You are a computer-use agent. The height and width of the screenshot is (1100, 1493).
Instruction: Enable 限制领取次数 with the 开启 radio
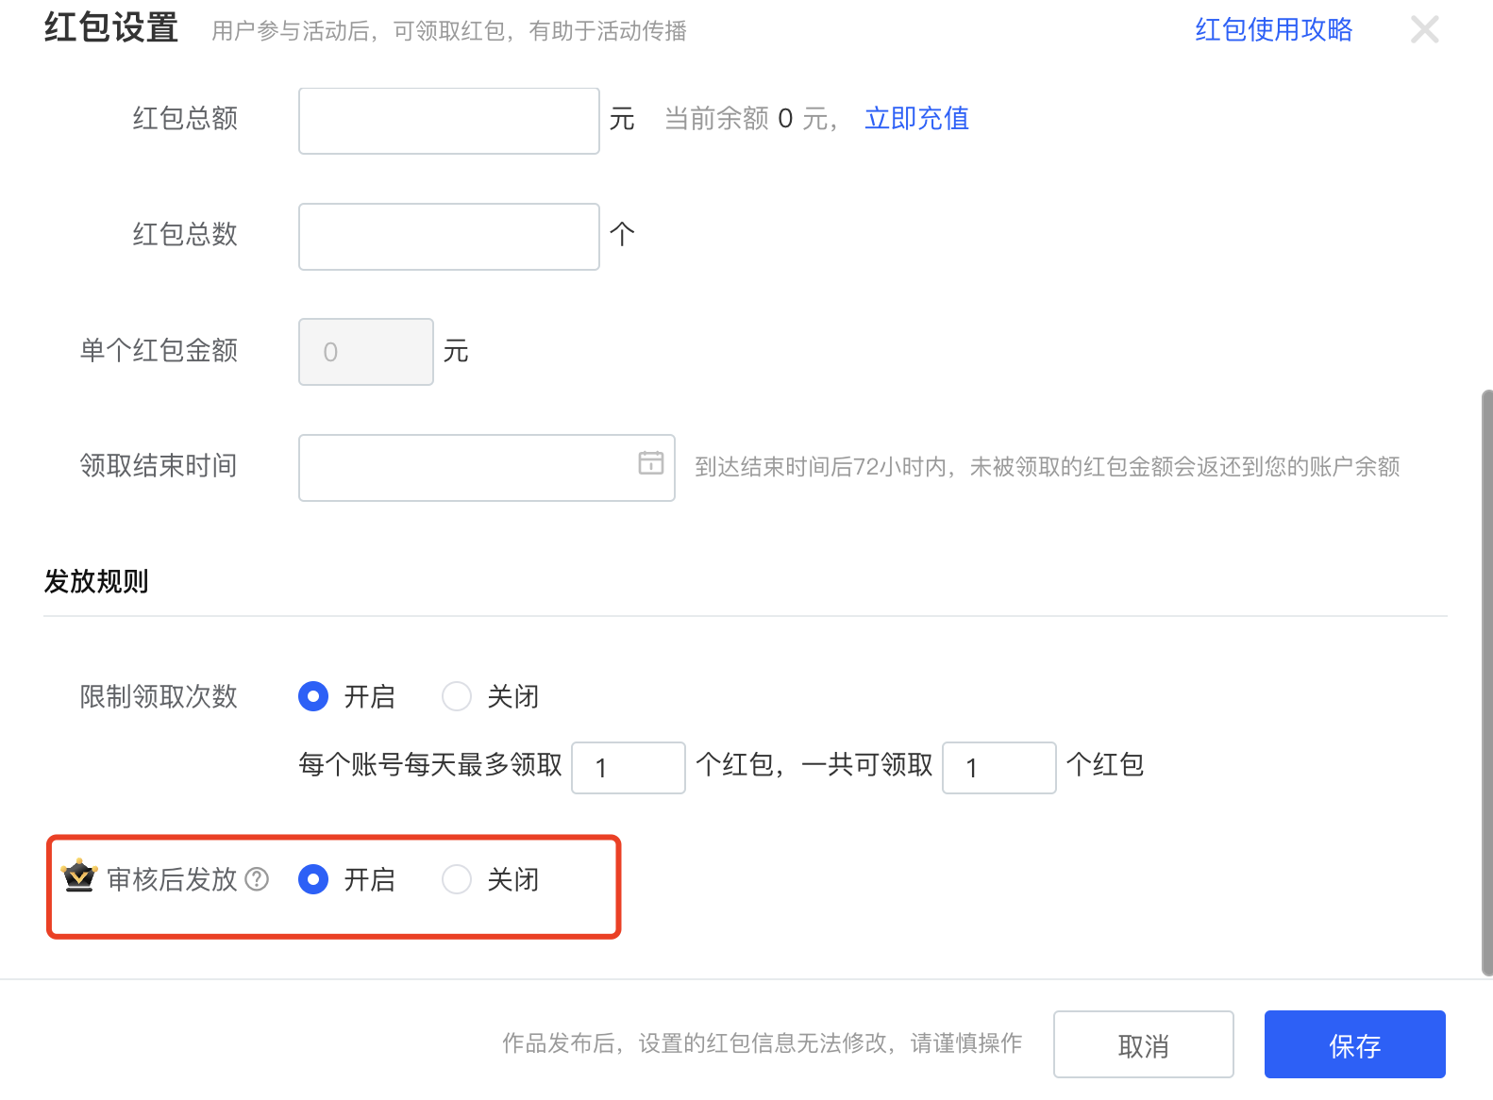313,696
